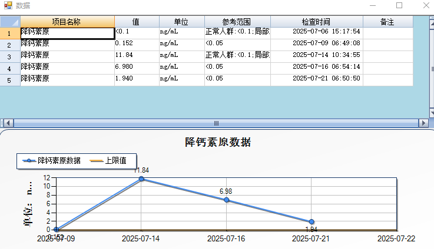Sort by the 项目名称 column header
Image resolution: width=434 pixels, height=249 pixels.
(x=67, y=22)
